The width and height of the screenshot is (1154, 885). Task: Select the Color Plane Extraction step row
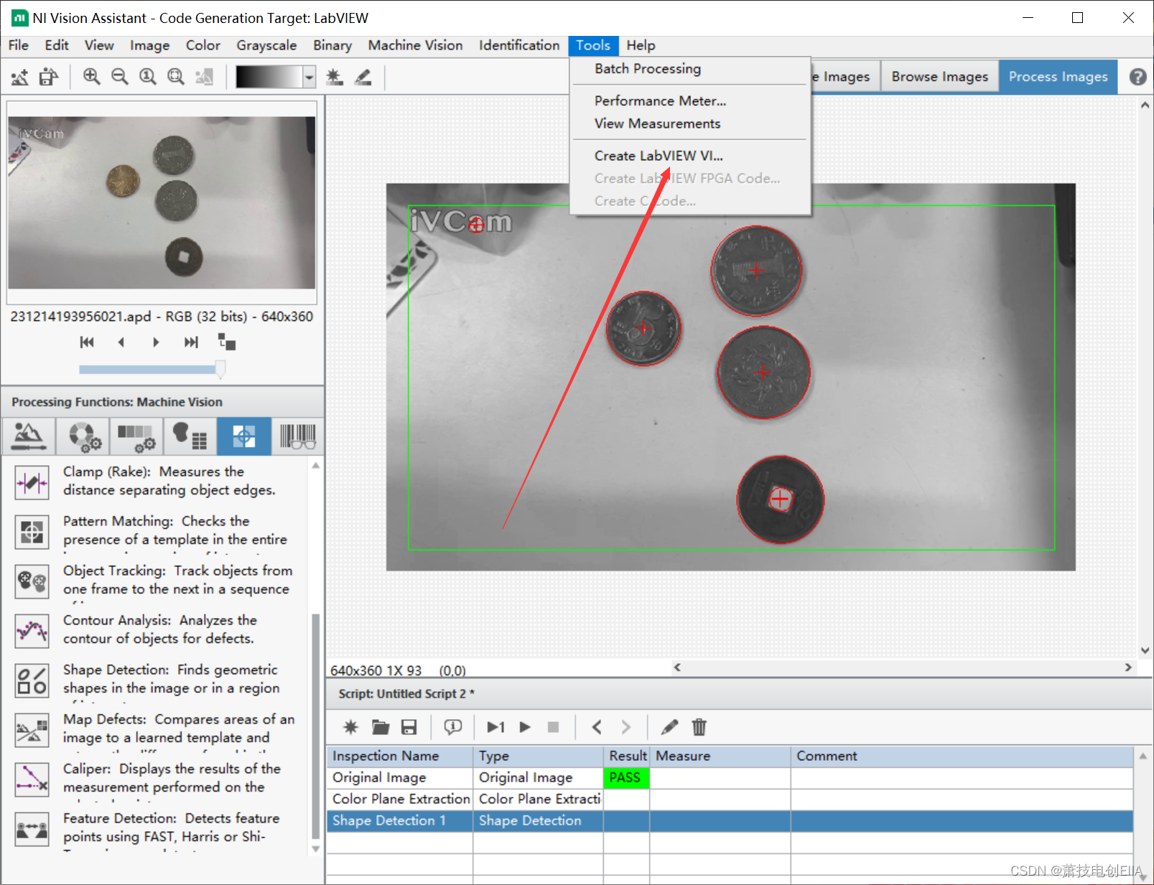pyautogui.click(x=730, y=800)
